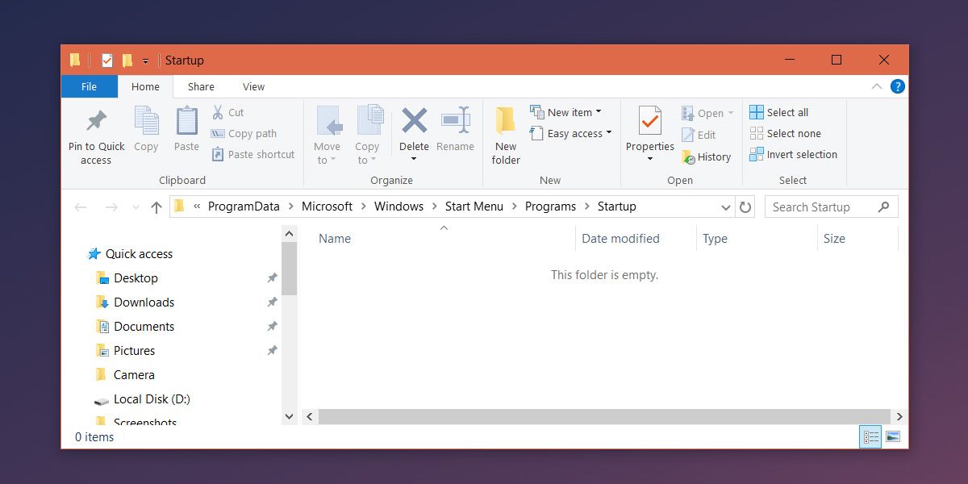This screenshot has height=484, width=968.
Task: Click the Delete X icon
Action: tap(414, 121)
